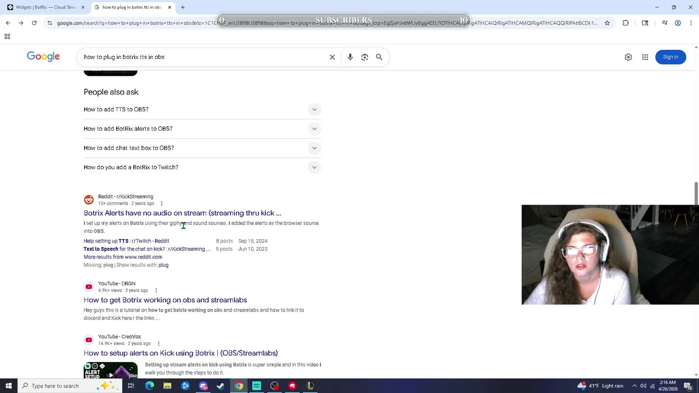This screenshot has width=699, height=393.
Task: Open search by image camera icon
Action: coord(365,57)
